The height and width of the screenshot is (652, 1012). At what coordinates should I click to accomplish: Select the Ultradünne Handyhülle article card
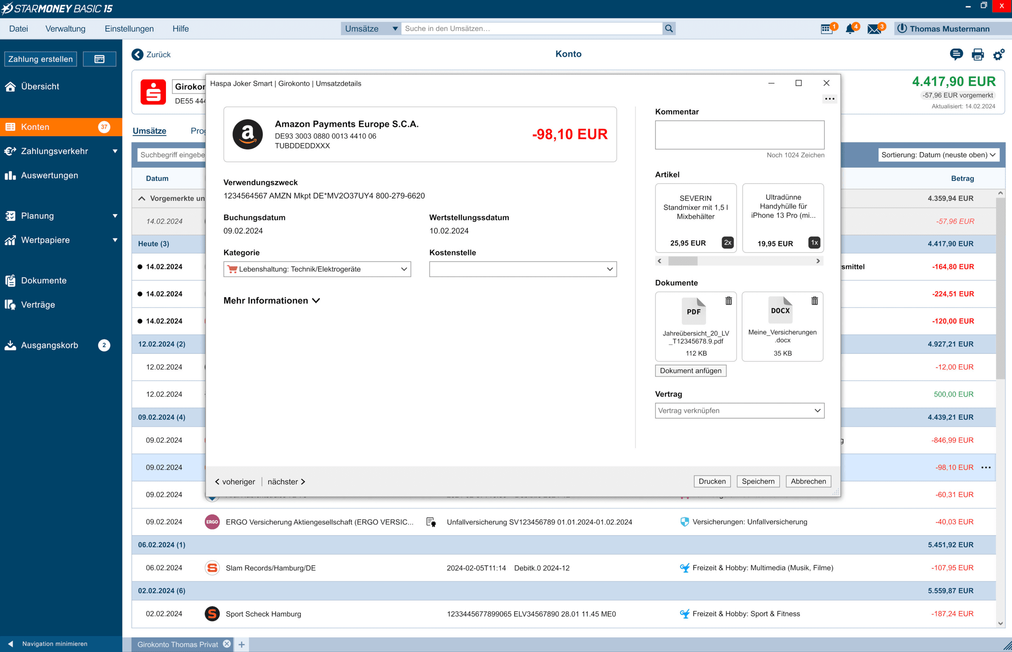coord(783,218)
